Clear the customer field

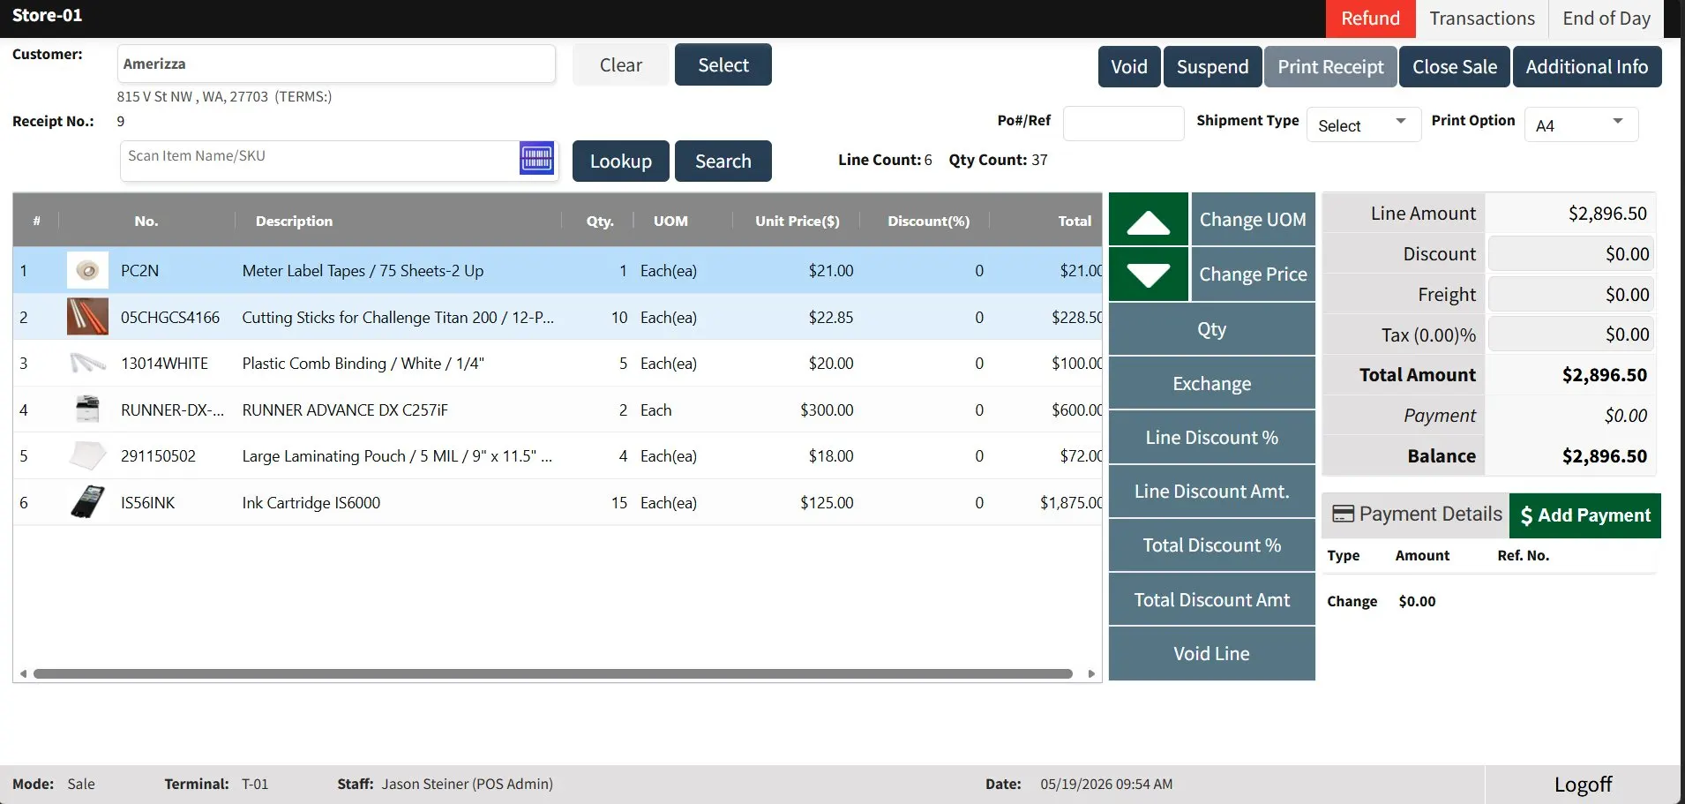point(621,64)
